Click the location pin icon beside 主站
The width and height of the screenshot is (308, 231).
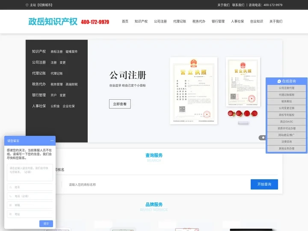[x=27, y=5]
